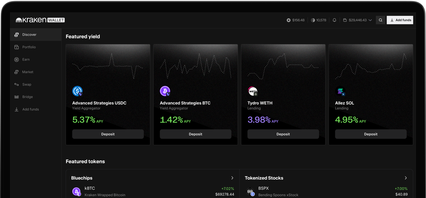Click Advanced Strategies USDC coin icon

point(77,91)
